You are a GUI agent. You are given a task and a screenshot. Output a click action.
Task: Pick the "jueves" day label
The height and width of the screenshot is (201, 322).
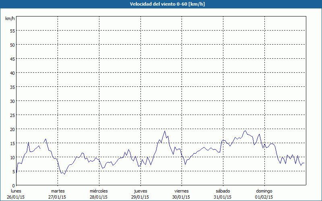tap(140, 191)
